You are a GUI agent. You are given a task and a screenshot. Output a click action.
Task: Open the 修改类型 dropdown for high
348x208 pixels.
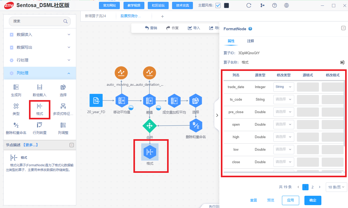284,137
